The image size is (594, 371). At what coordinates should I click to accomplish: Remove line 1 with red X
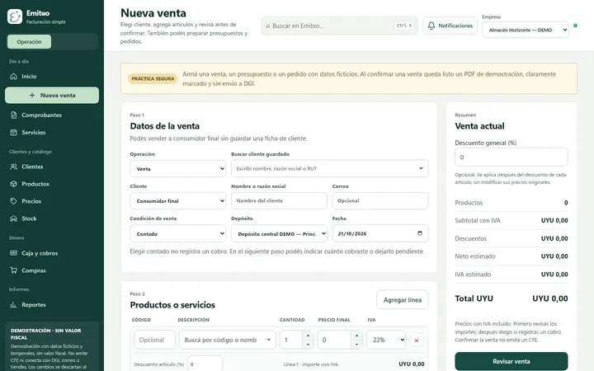(x=417, y=340)
